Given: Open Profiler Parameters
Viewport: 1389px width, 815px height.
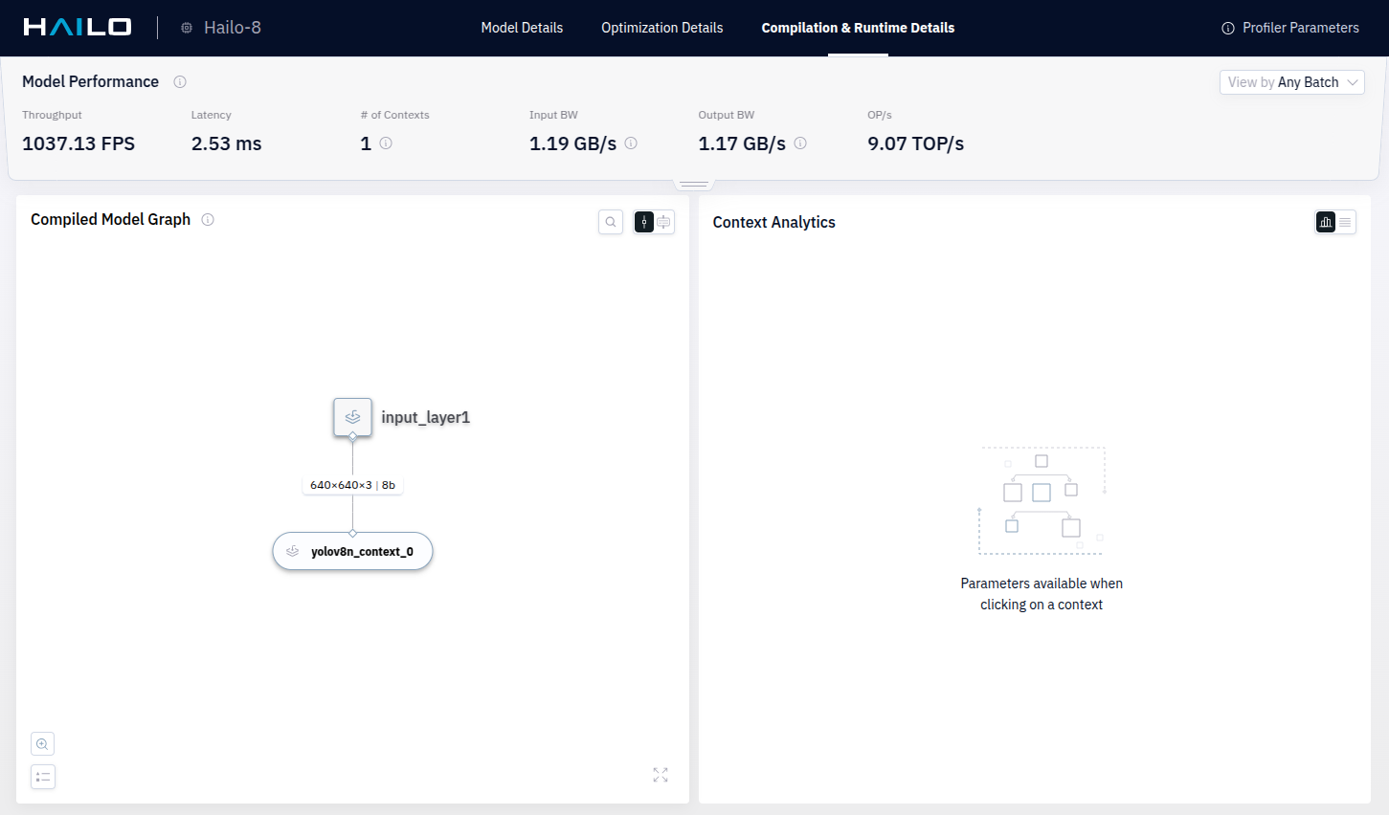Looking at the screenshot, I should coord(1290,28).
